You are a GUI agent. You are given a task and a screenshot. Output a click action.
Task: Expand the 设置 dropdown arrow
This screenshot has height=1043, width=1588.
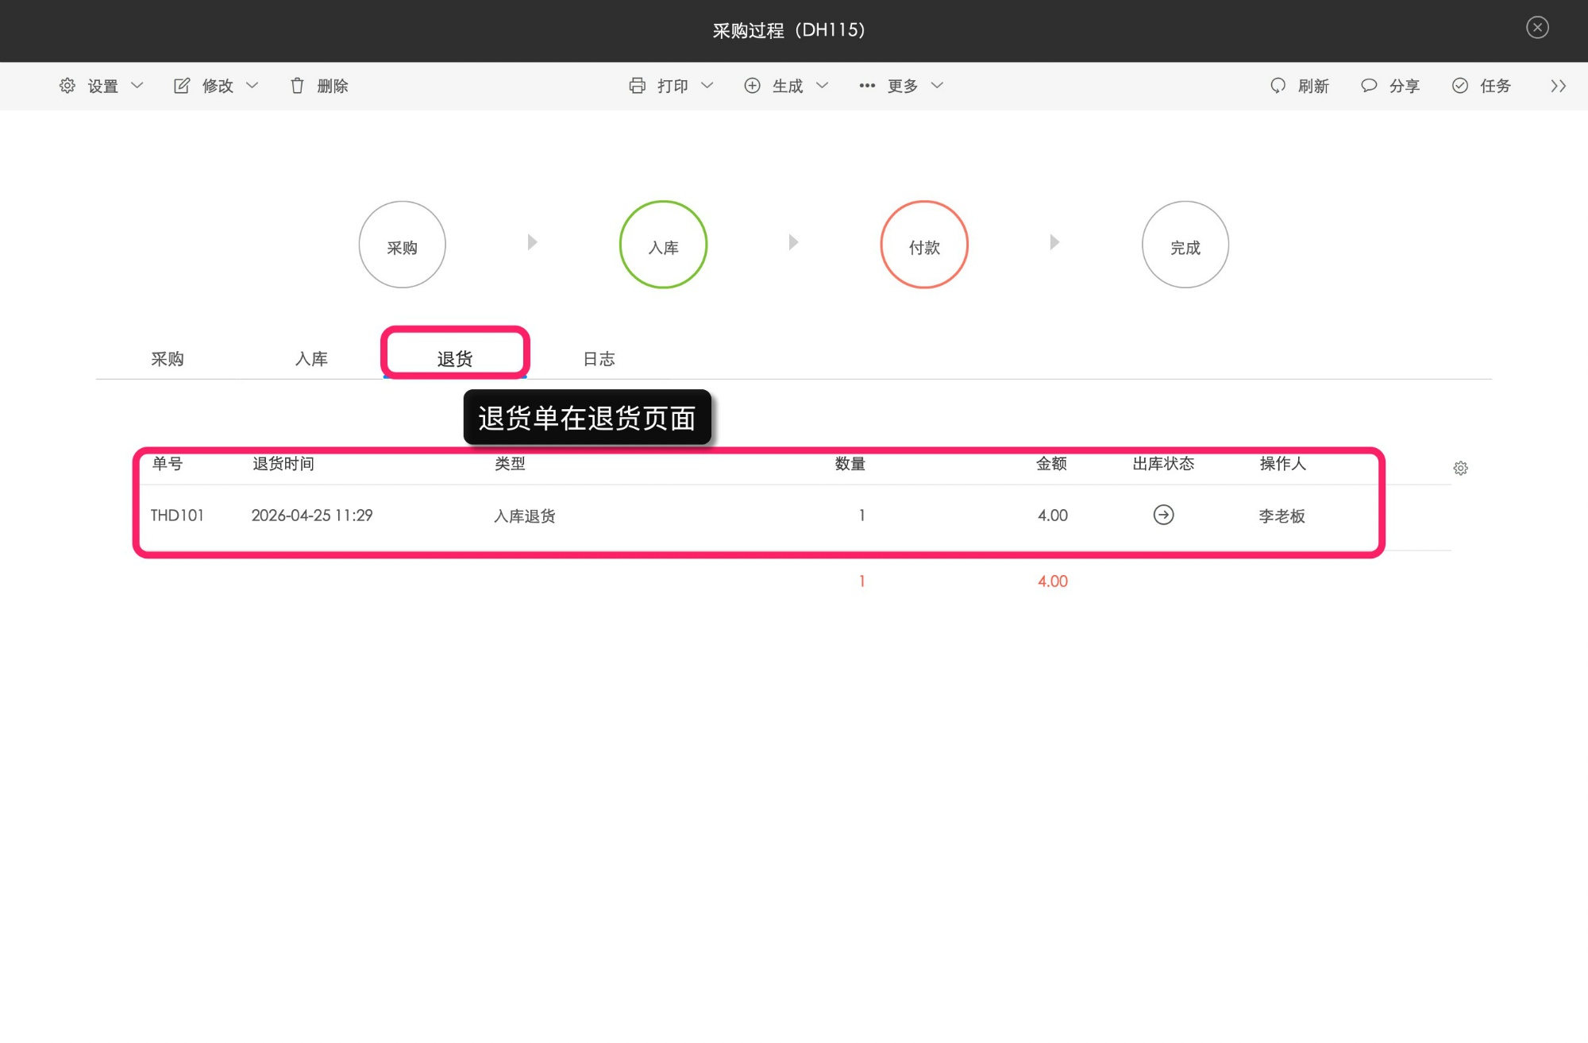pos(137,86)
